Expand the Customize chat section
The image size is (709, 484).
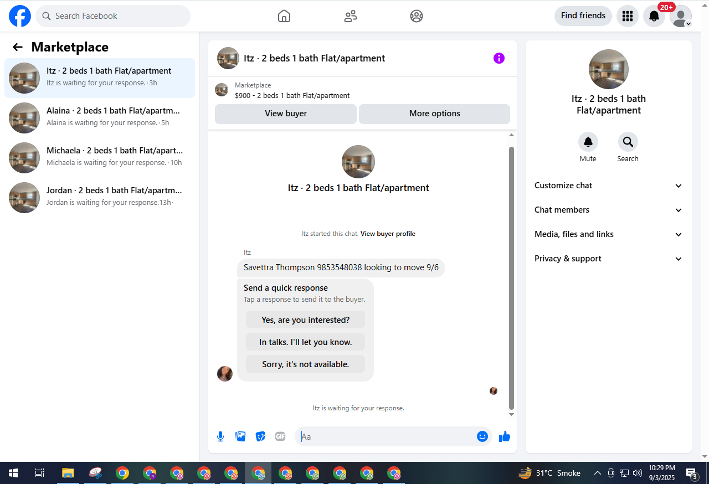(609, 186)
